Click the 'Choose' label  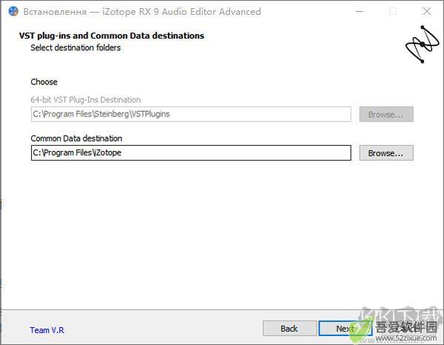tap(44, 82)
